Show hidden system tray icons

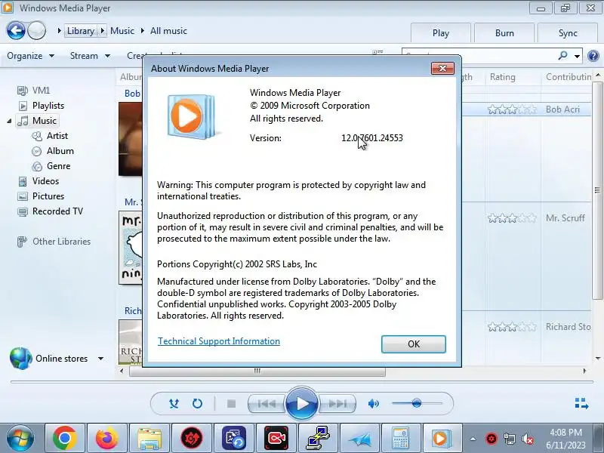coord(473,439)
